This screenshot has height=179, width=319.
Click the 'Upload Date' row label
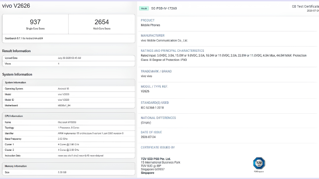pos(11,58)
